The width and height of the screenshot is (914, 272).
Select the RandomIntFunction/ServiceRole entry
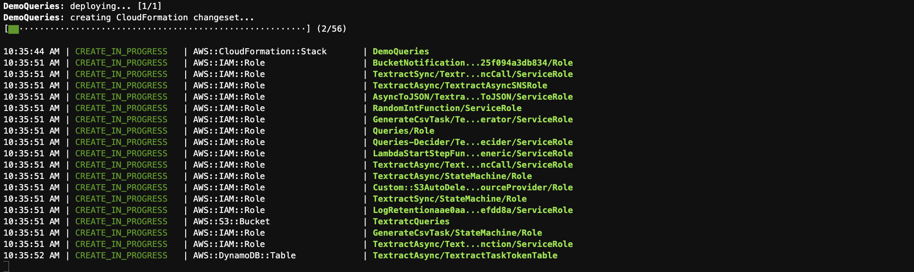(x=447, y=108)
